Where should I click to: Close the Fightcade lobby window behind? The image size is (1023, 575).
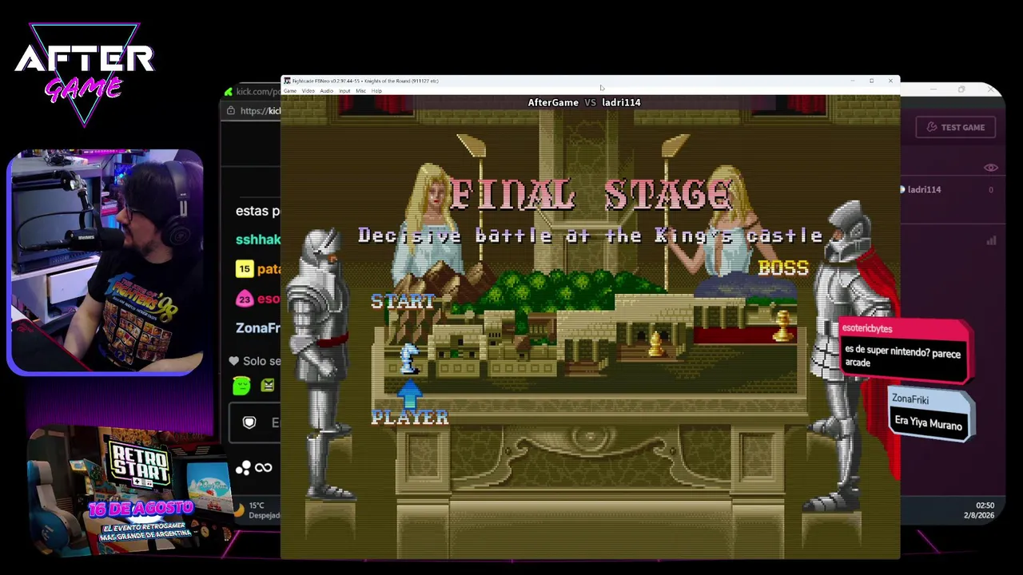[x=991, y=89]
